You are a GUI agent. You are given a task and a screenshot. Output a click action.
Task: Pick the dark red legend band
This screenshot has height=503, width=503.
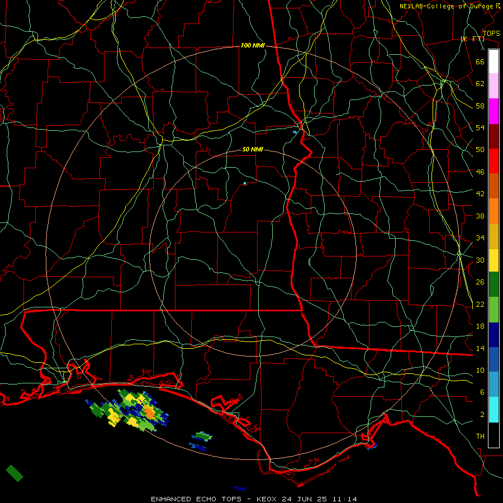(493, 136)
